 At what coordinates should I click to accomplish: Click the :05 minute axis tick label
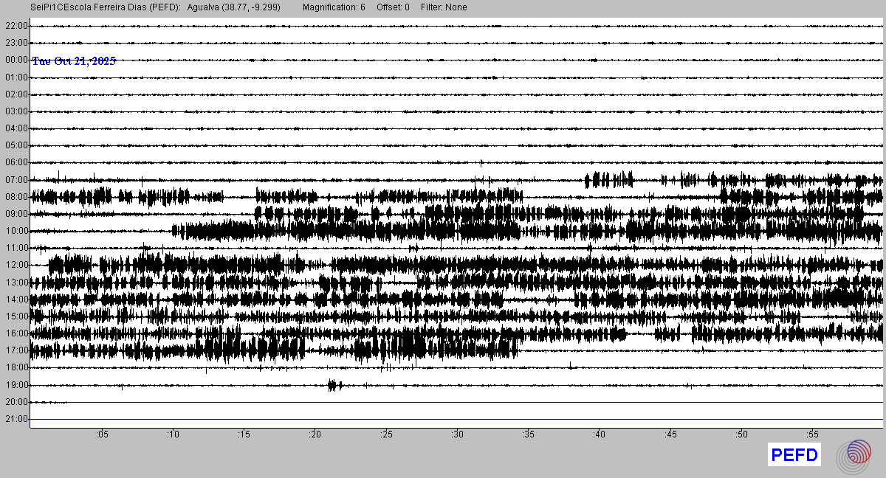point(102,434)
